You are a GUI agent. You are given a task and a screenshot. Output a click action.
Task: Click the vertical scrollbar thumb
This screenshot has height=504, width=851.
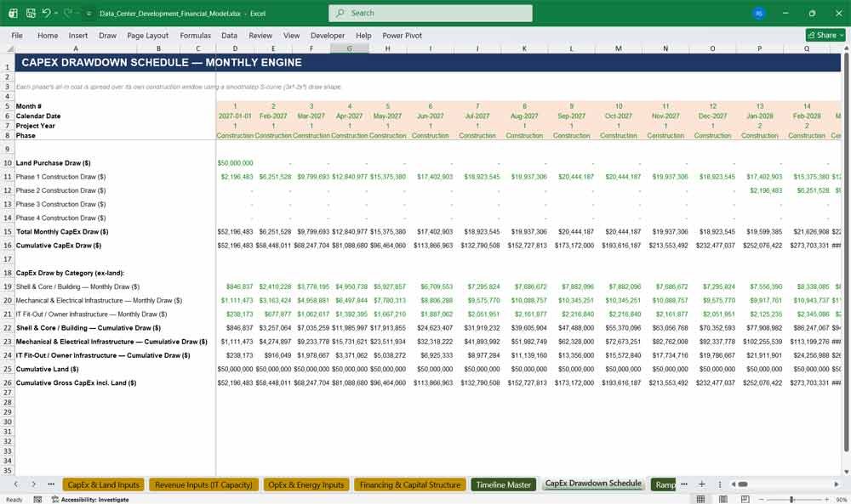tap(846, 252)
